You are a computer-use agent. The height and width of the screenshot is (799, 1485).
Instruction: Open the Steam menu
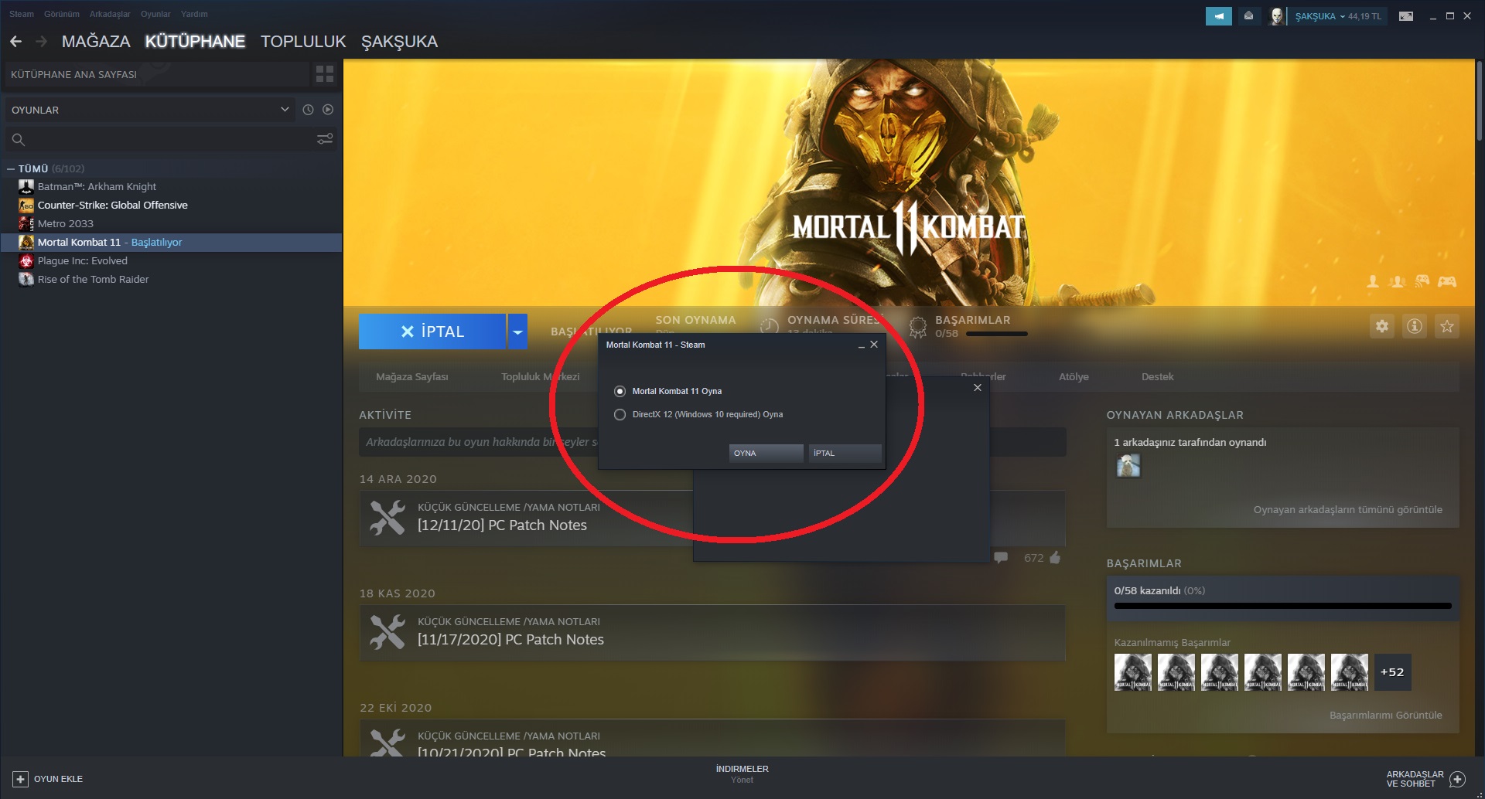click(x=22, y=14)
